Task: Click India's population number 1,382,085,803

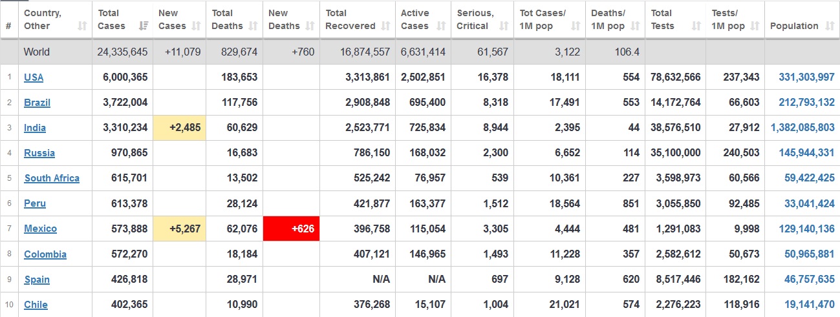Action: click(x=802, y=128)
